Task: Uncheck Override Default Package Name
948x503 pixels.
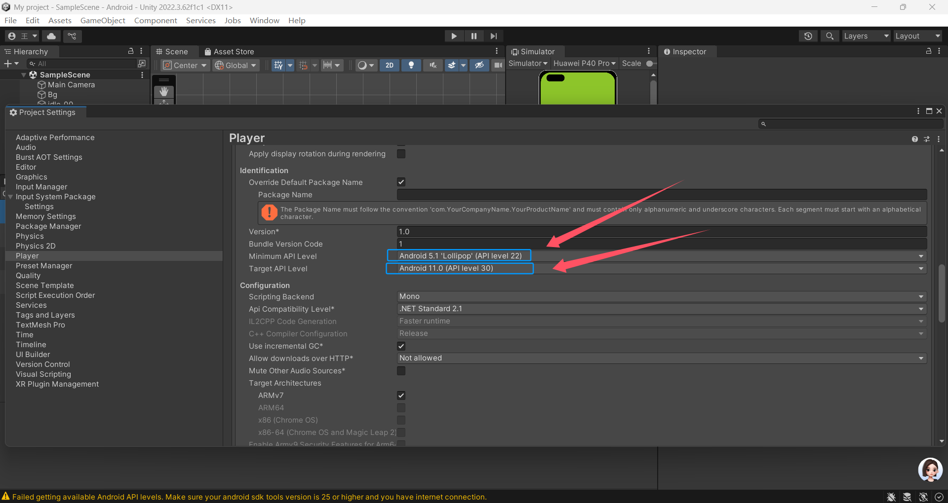Action: point(401,182)
